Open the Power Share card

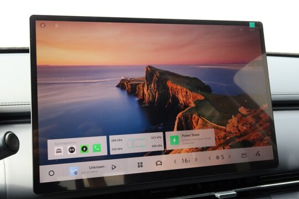190,139
